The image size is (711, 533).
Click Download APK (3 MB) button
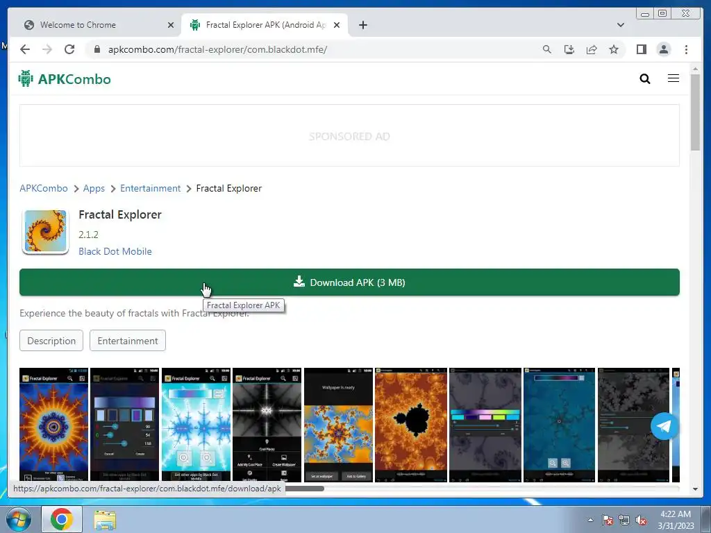point(349,282)
